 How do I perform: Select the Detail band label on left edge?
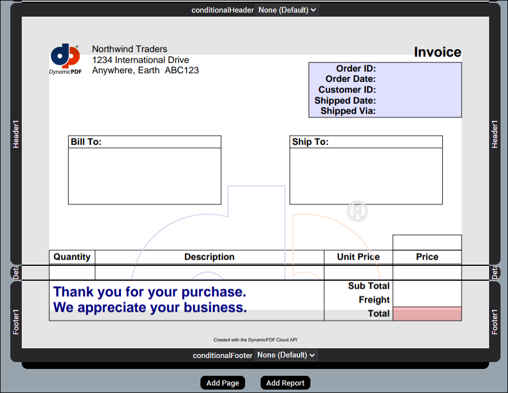(16, 272)
